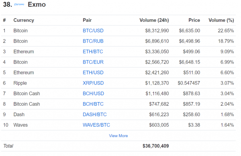
Task: Sort by the Pair column header
Action: 87,20
